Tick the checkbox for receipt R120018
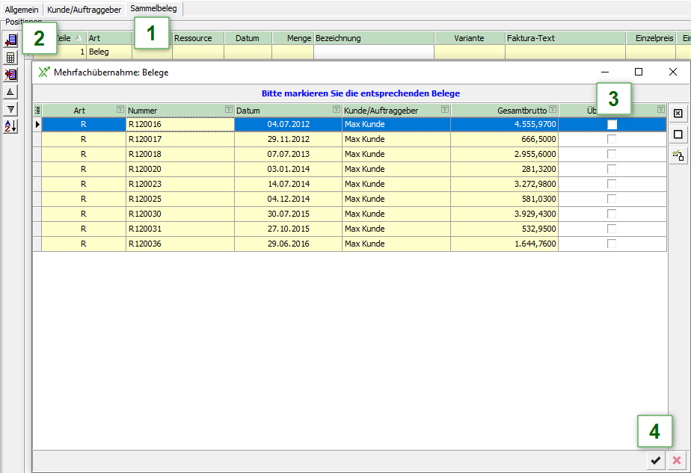691x473 pixels. tap(612, 155)
